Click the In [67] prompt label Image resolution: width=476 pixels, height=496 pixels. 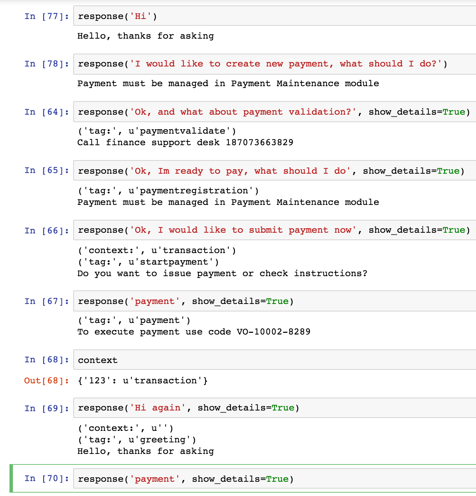point(46,301)
